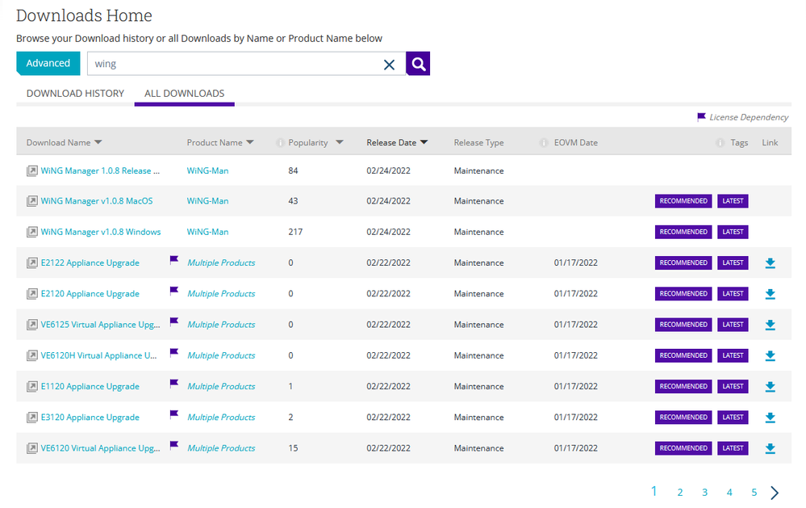
Task: Open E2122 Appliance Upgrade link
Action: click(90, 262)
